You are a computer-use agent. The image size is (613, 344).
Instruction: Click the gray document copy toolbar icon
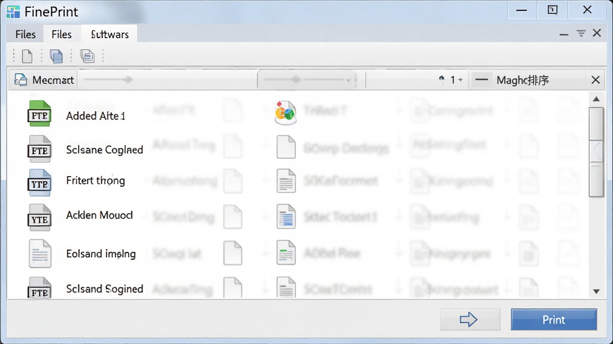[87, 56]
